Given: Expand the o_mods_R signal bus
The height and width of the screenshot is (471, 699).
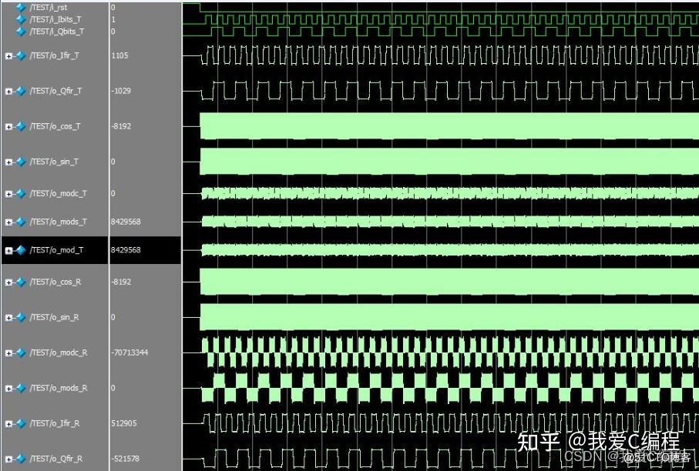Looking at the screenshot, I should (x=8, y=389).
